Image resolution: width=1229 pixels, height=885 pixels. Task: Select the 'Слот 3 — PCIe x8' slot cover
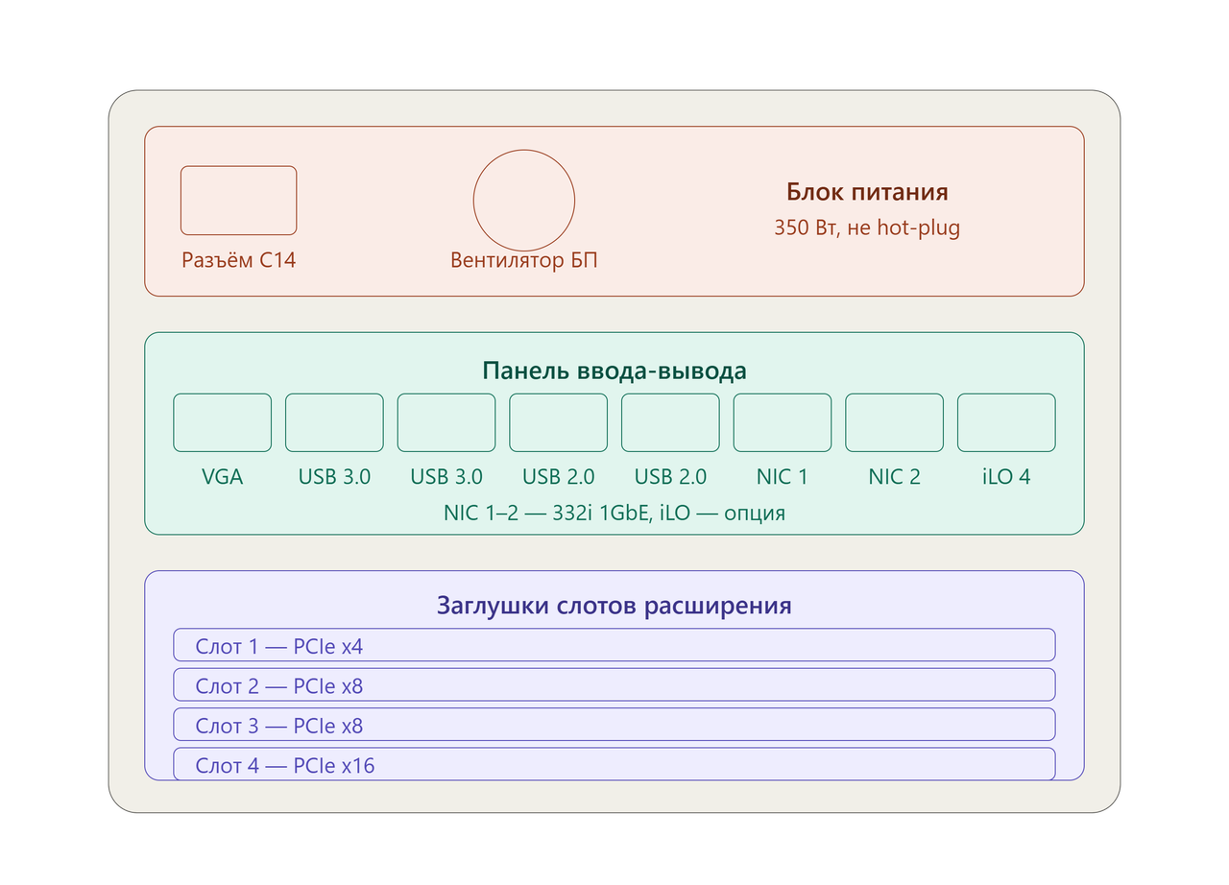point(614,725)
